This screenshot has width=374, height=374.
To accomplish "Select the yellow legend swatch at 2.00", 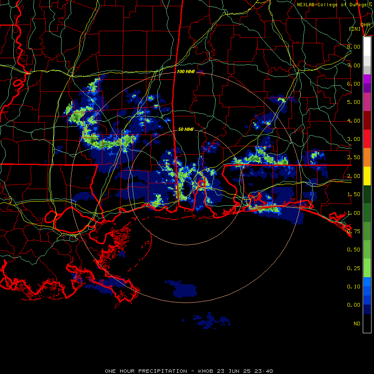I will coord(367,176).
